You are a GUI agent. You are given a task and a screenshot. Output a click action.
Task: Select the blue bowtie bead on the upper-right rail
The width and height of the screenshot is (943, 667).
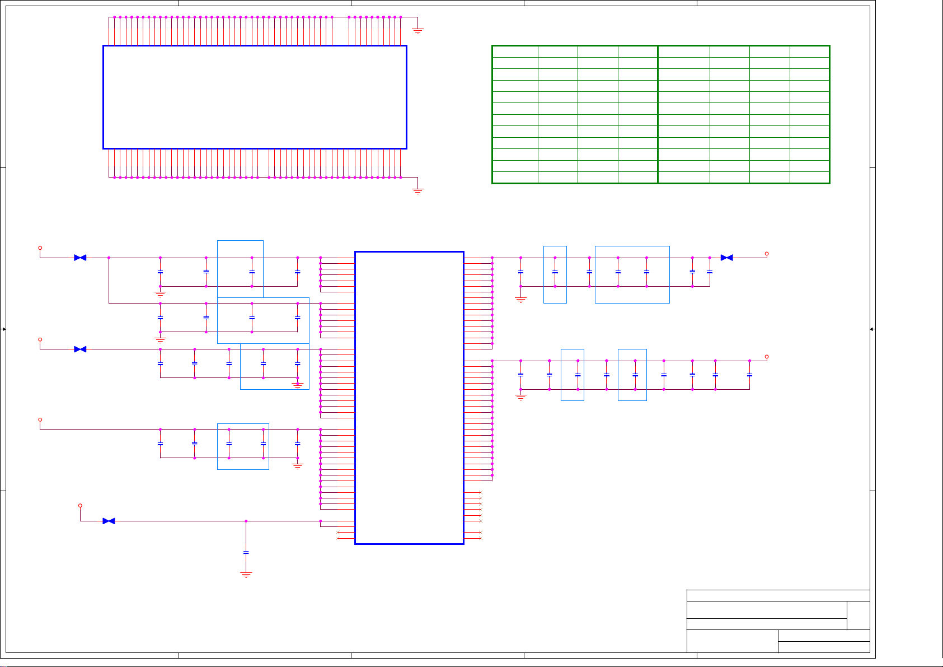click(726, 258)
